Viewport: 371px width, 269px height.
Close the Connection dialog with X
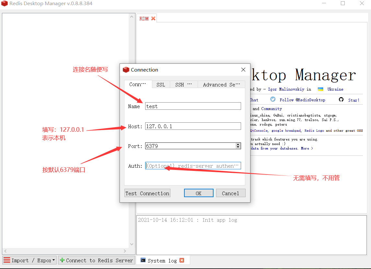coord(243,70)
